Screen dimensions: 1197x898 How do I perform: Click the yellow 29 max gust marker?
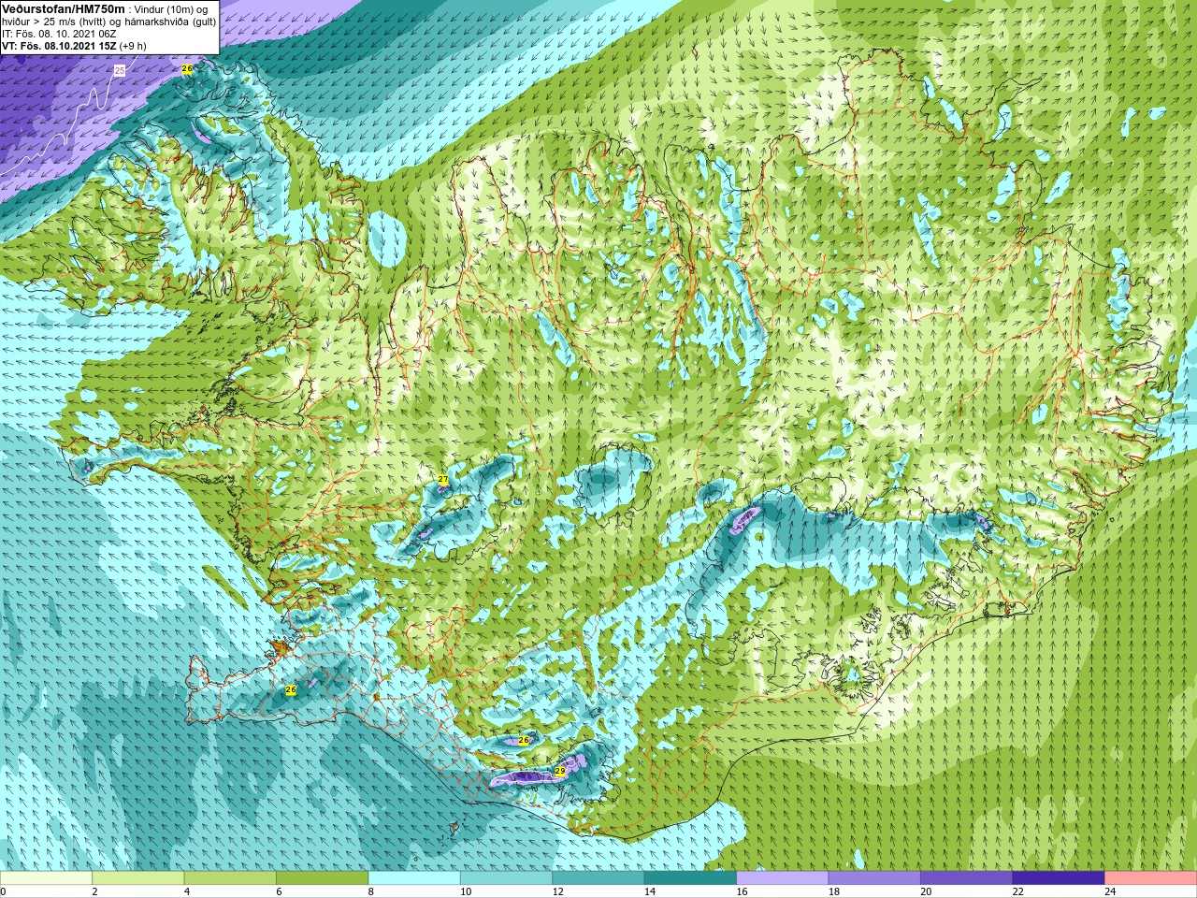[x=560, y=771]
